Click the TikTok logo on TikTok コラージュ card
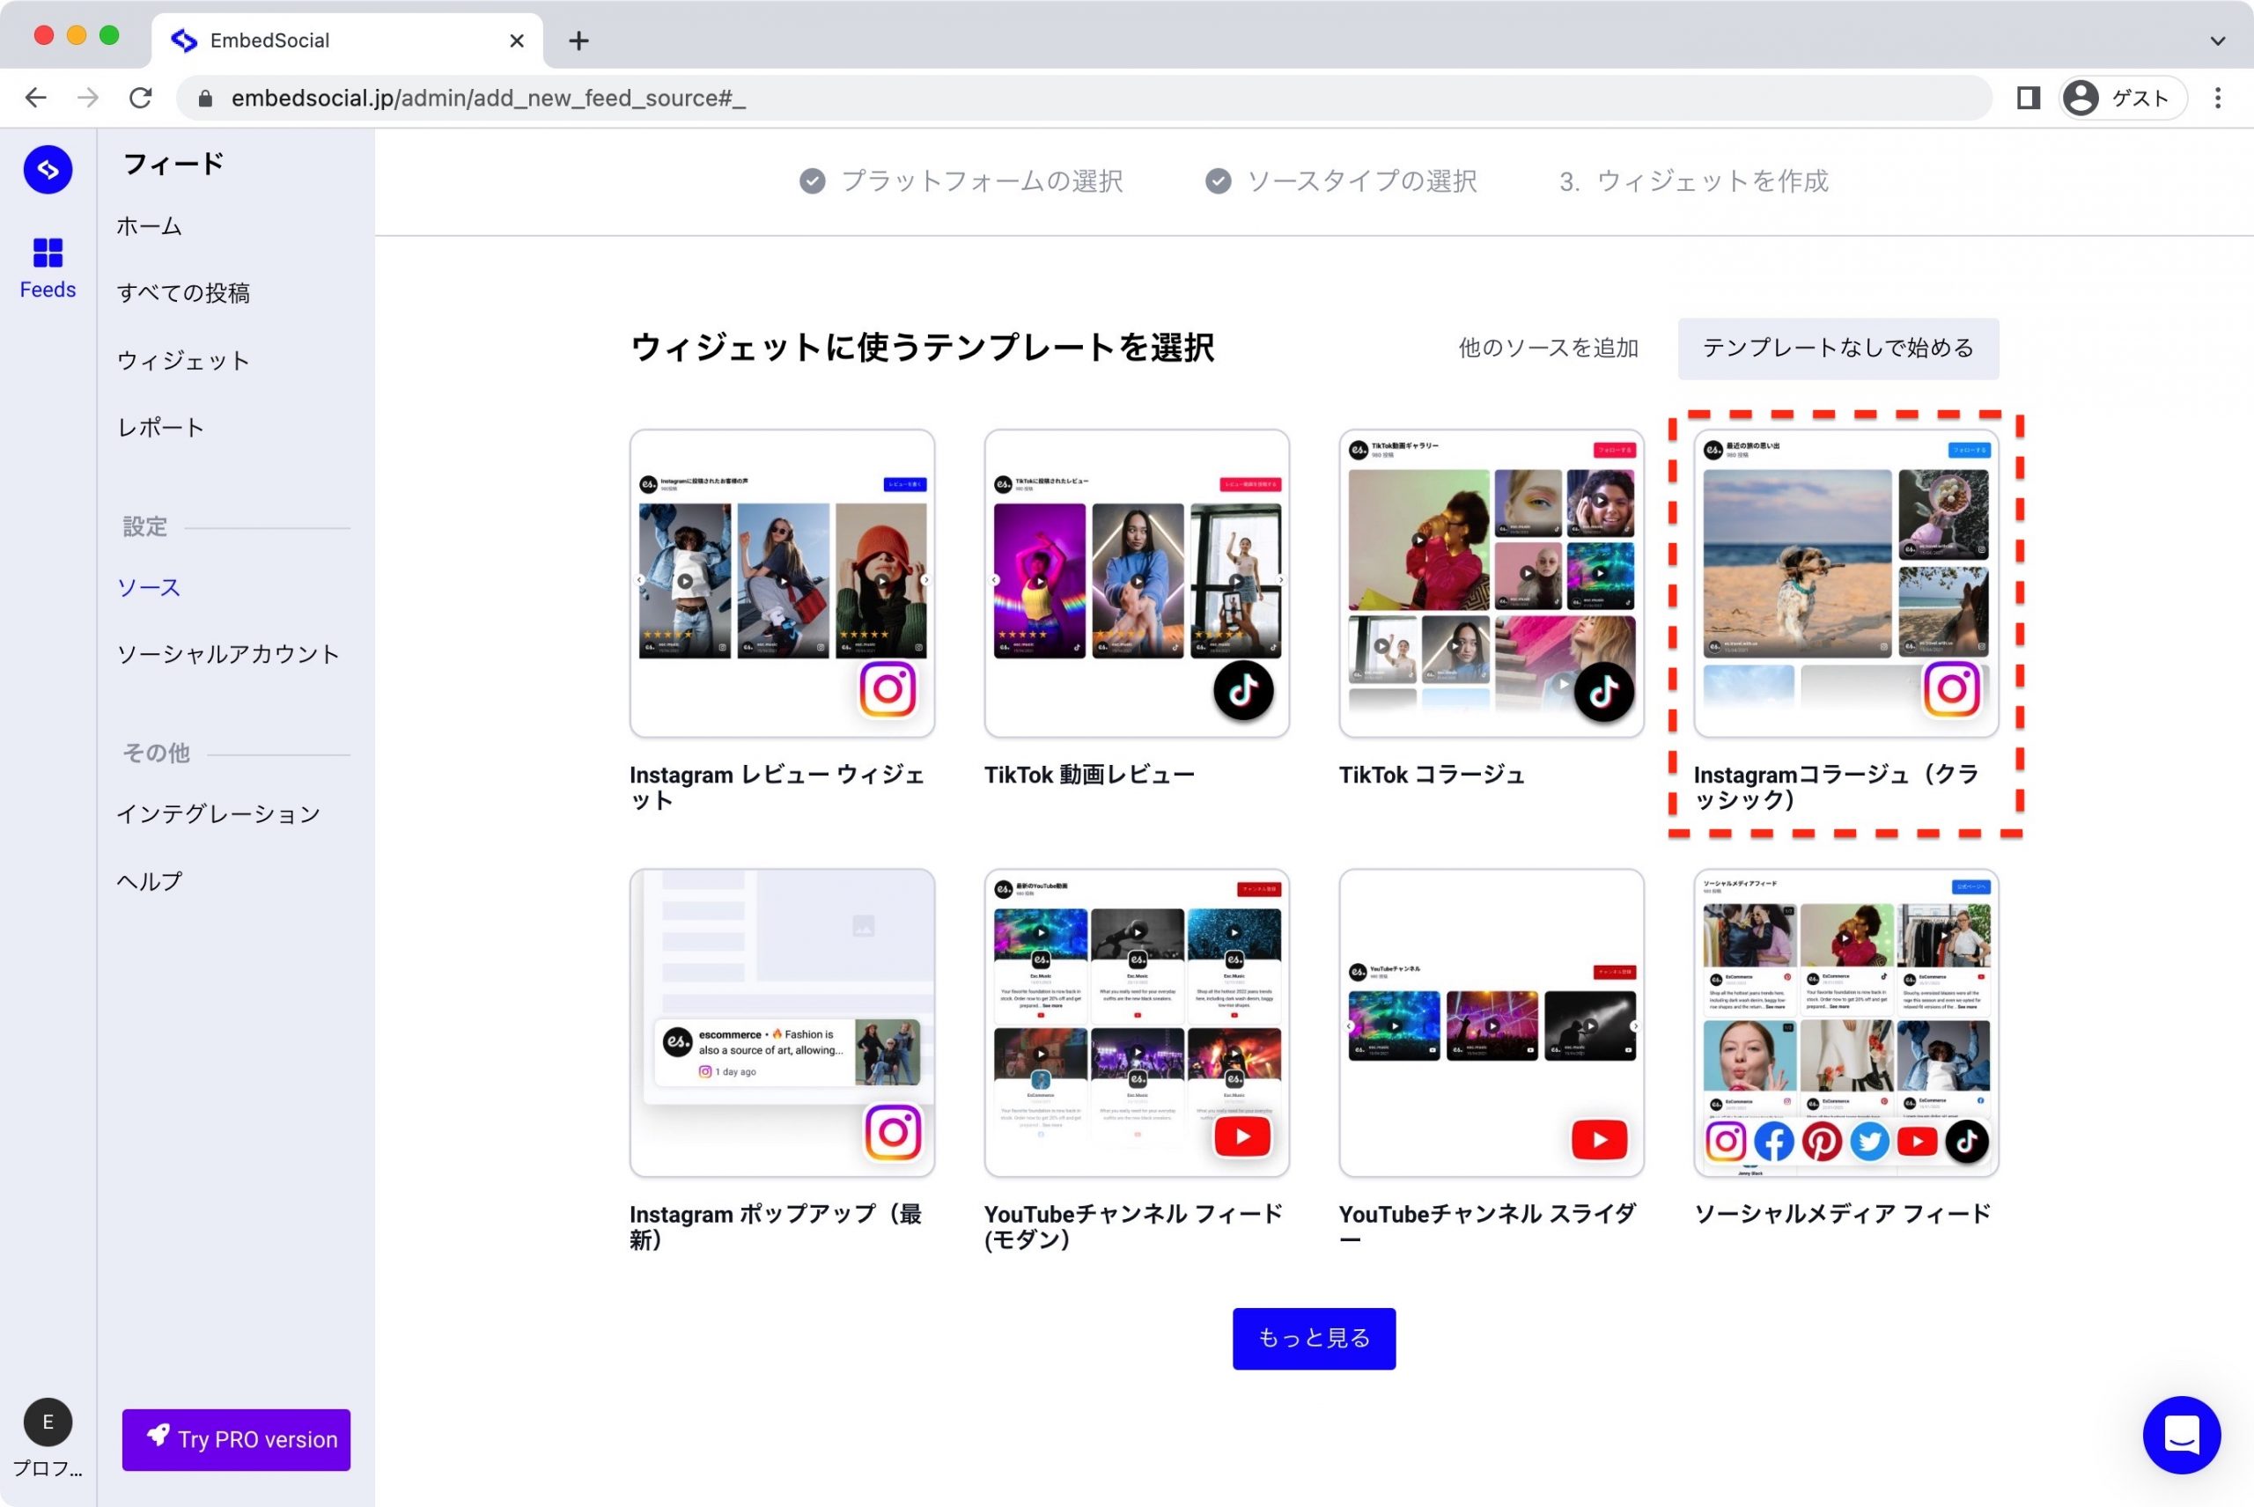Viewport: 2254px width, 1507px height. coord(1603,691)
